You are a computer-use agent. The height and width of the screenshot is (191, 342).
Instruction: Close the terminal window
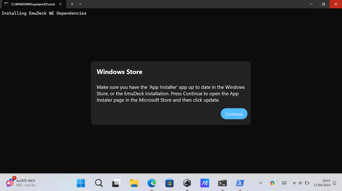pyautogui.click(x=336, y=4)
